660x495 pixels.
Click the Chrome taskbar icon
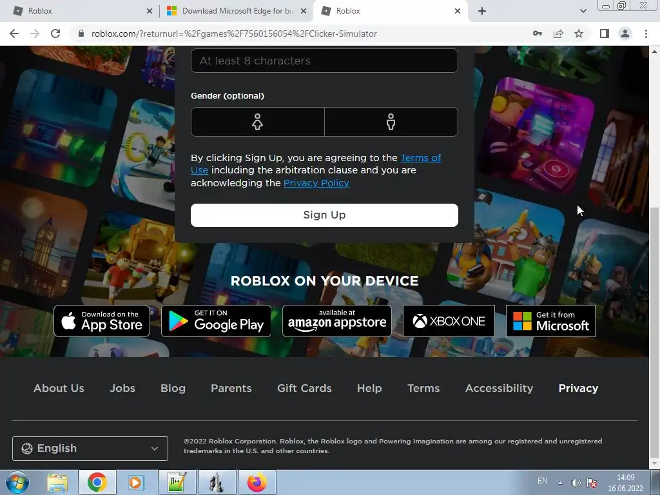(97, 482)
